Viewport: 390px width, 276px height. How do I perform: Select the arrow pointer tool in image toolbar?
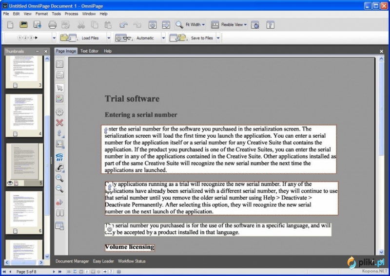coord(59,88)
